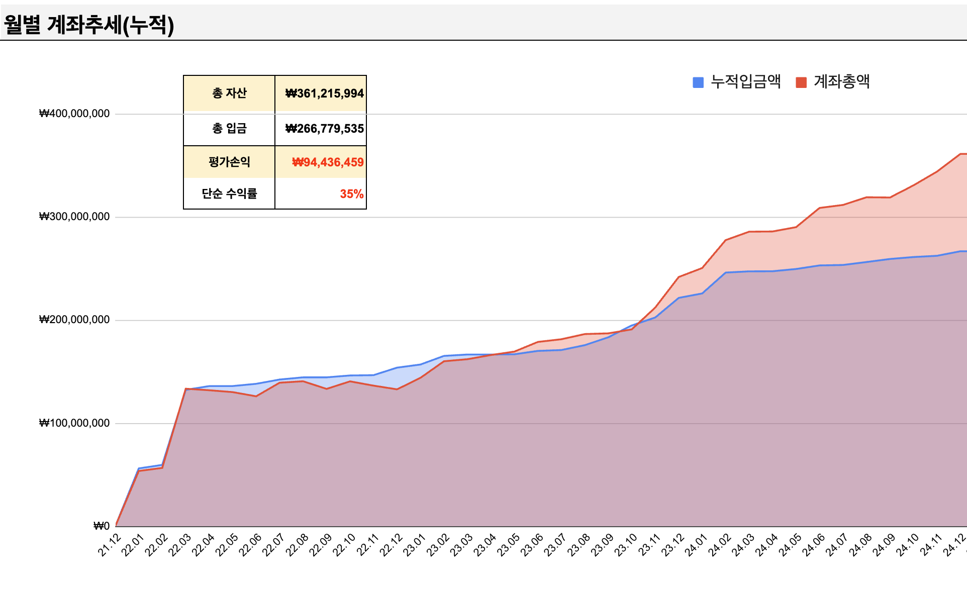Select the 계좌총액 legend label
Screen dimensions: 967x595
click(842, 81)
